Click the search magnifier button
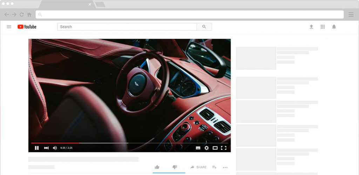Viewport: 359px width, 175px height. [x=204, y=27]
